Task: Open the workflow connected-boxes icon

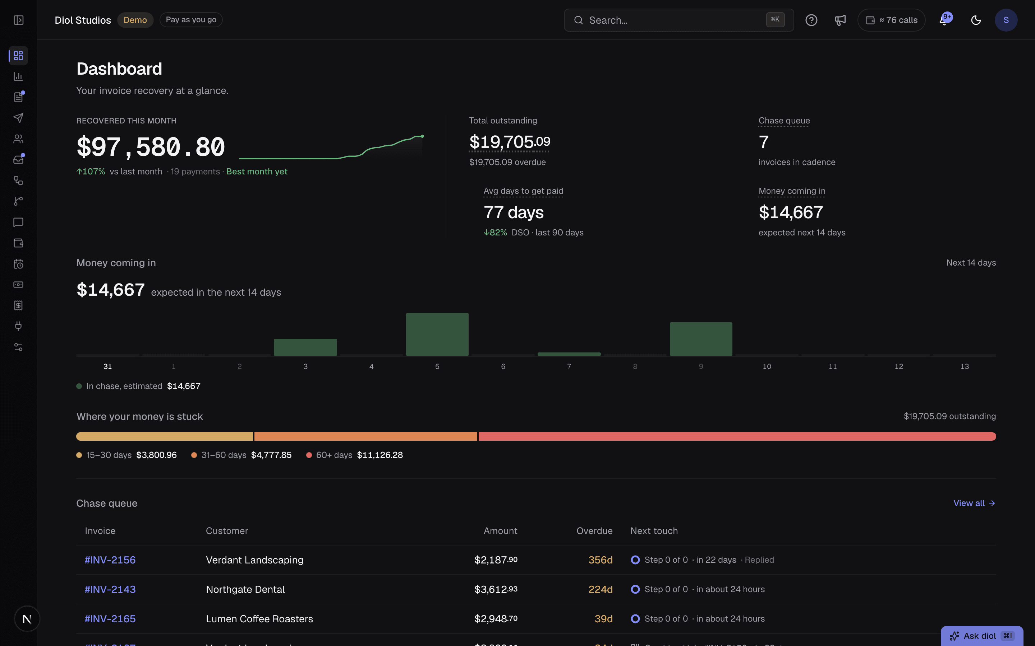Action: 18,181
